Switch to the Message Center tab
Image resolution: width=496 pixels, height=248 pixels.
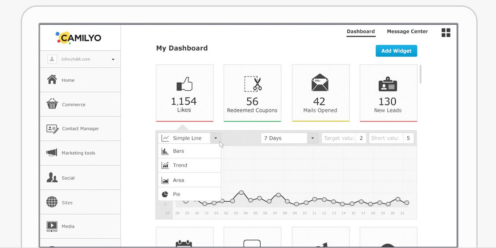point(407,32)
